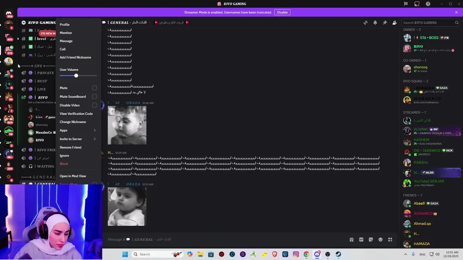Open Windows Start menu
The height and width of the screenshot is (260, 463).
point(125,254)
